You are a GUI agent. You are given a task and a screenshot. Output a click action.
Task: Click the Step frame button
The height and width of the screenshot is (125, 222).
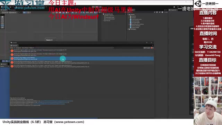tap(100, 7)
